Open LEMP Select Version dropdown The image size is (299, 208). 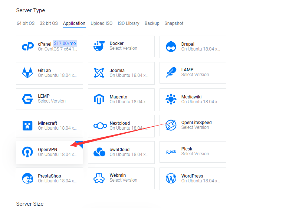[52, 101]
